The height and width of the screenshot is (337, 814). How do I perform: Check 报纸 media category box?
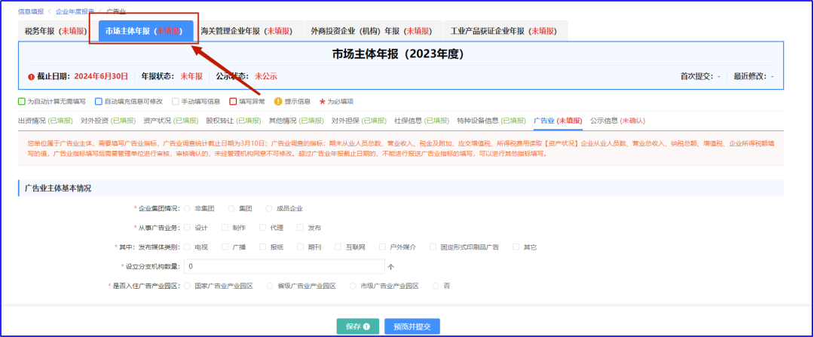(262, 247)
